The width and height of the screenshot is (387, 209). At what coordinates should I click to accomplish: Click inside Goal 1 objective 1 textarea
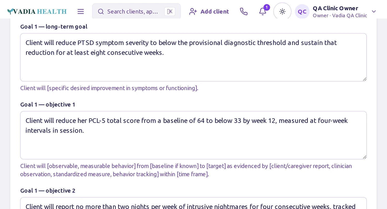[193, 135]
